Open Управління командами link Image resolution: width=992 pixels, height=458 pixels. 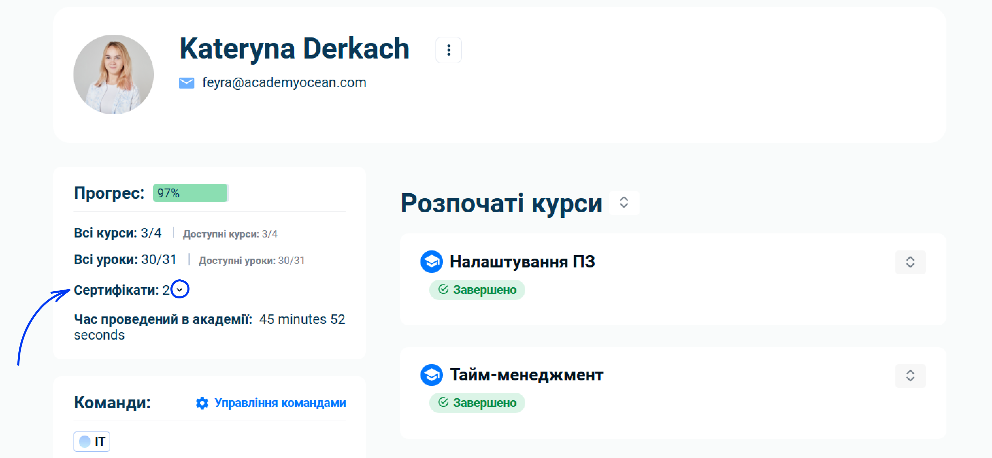pyautogui.click(x=280, y=403)
